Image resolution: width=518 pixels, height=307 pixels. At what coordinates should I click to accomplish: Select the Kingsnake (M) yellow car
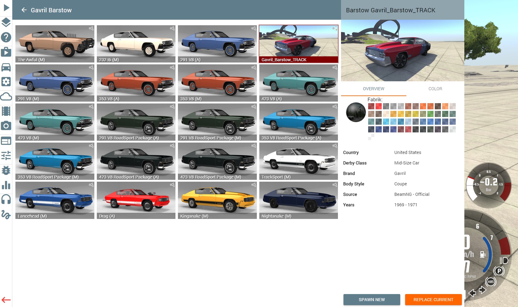(x=217, y=200)
